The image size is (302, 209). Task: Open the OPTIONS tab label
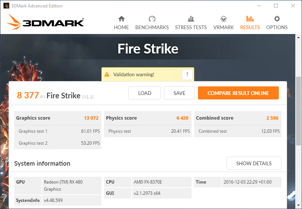(x=277, y=27)
